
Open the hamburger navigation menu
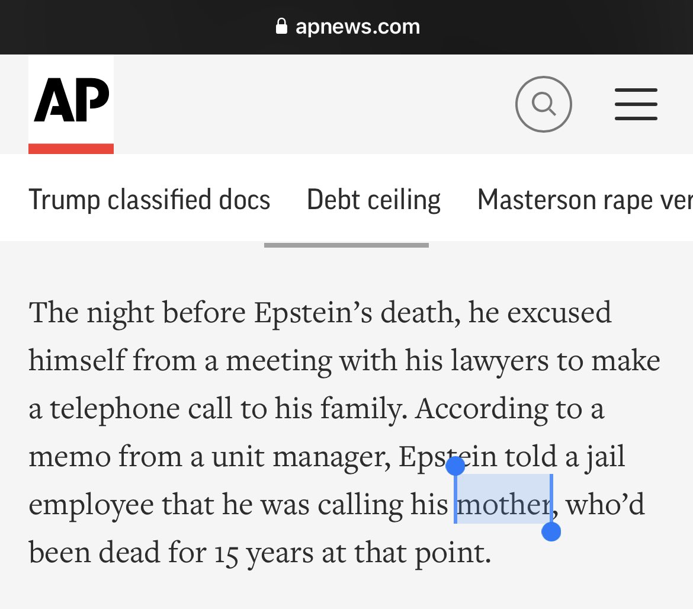[x=636, y=104]
